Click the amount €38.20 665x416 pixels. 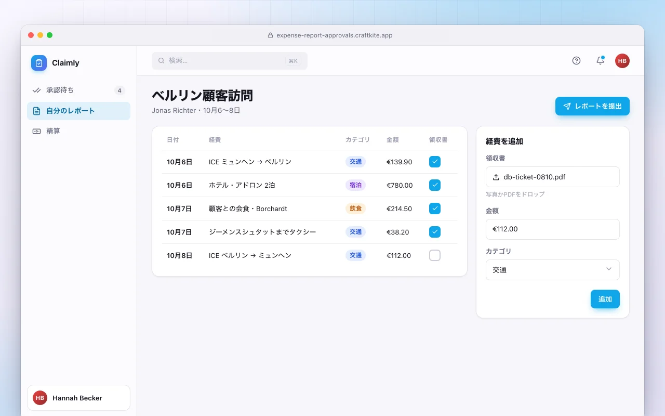pyautogui.click(x=397, y=232)
